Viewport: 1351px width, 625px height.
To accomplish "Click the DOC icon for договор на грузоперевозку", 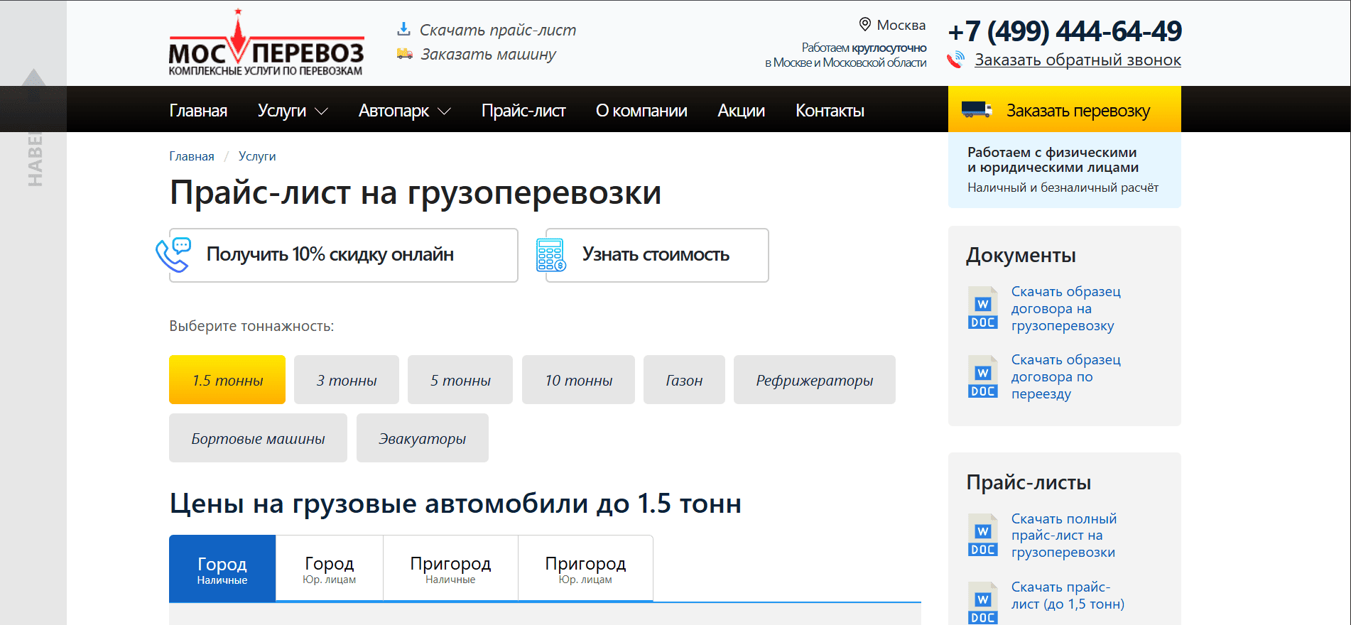I will 983,308.
